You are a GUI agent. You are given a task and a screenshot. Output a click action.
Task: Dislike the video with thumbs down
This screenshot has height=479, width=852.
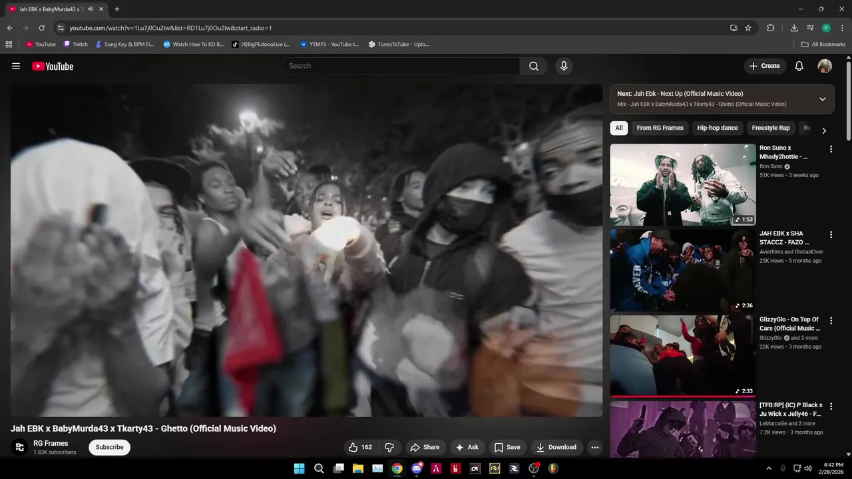(390, 447)
